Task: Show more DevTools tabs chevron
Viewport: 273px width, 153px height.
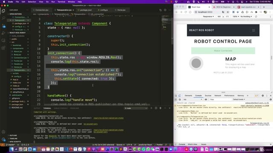Action: [x=247, y=96]
